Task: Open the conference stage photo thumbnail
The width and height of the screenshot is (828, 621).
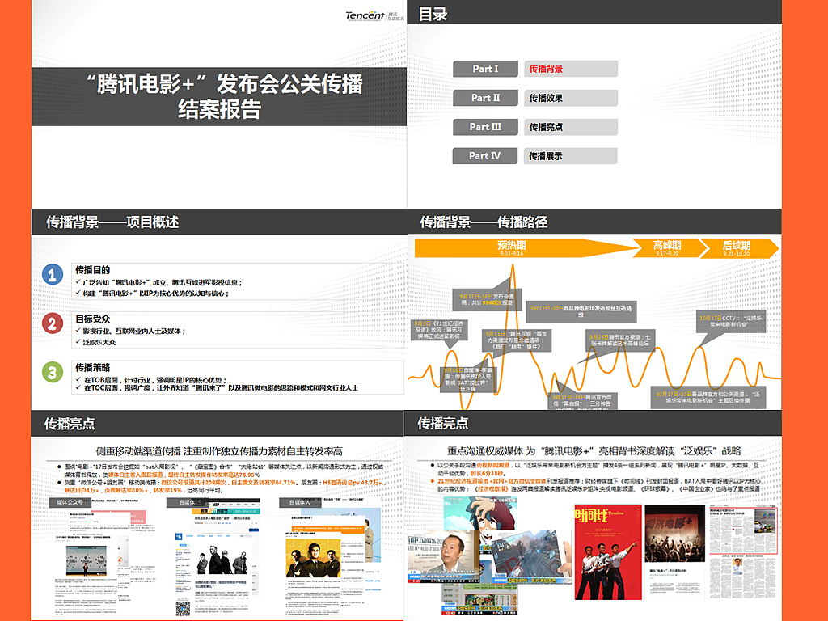Action: click(x=86, y=561)
